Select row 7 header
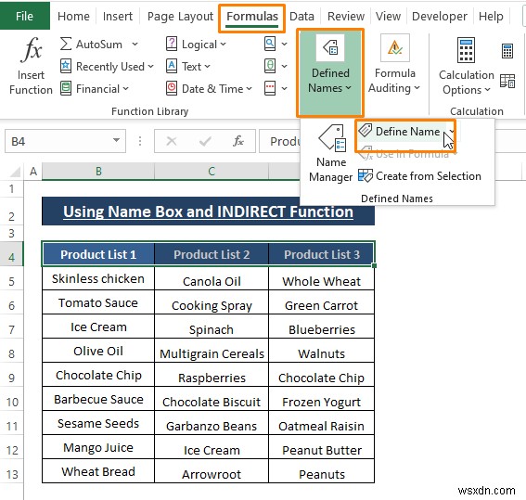This screenshot has width=526, height=500. tap(12, 329)
